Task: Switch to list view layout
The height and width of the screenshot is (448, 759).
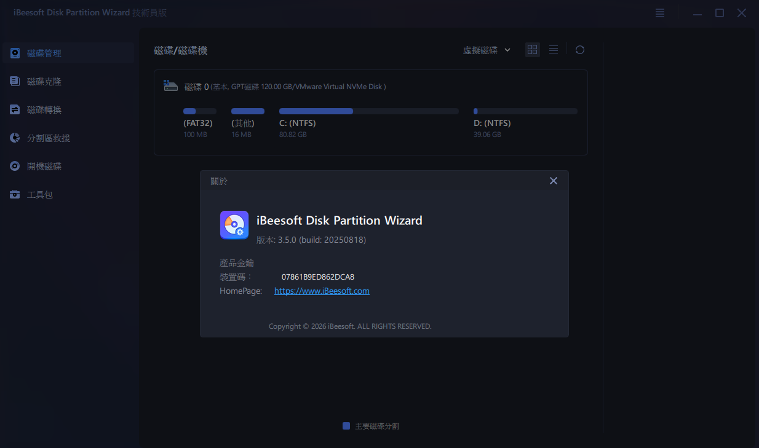Action: (x=554, y=50)
